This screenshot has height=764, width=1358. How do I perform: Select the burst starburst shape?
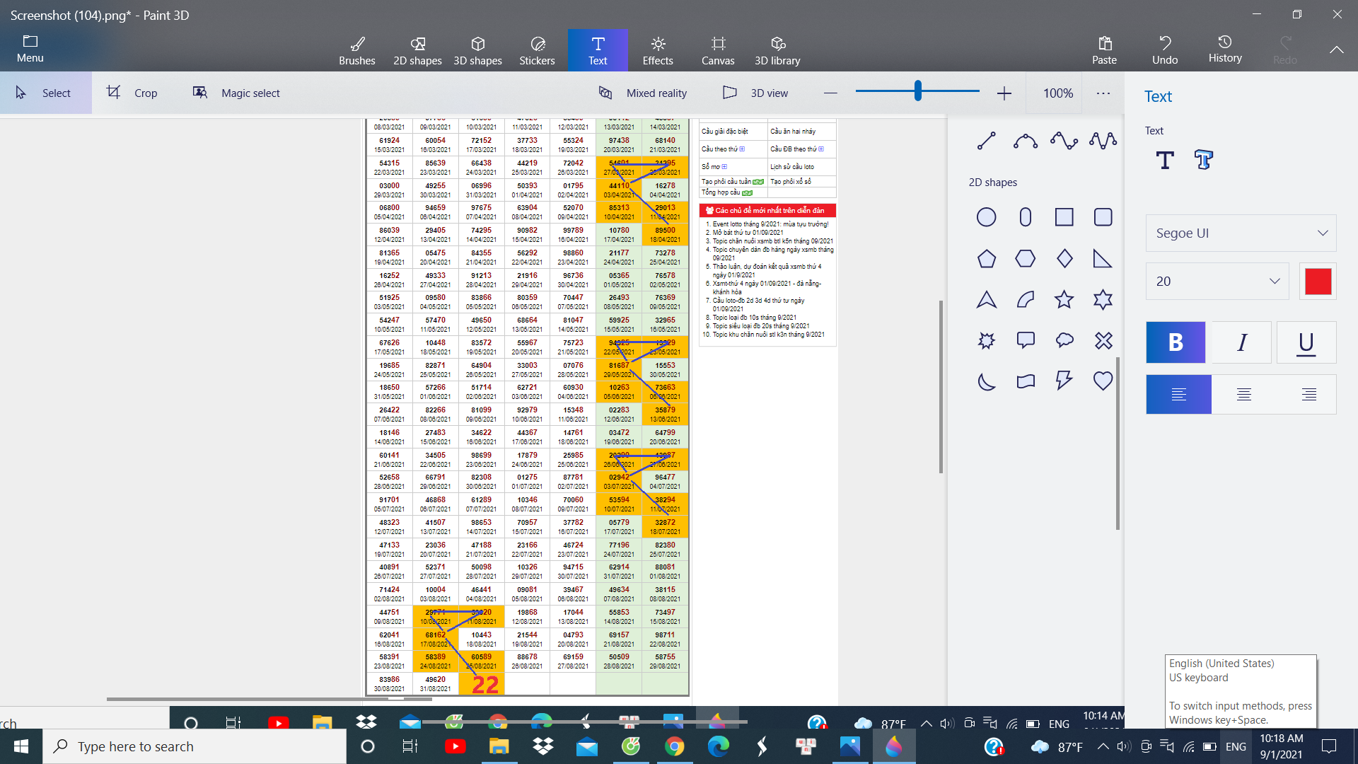(986, 341)
